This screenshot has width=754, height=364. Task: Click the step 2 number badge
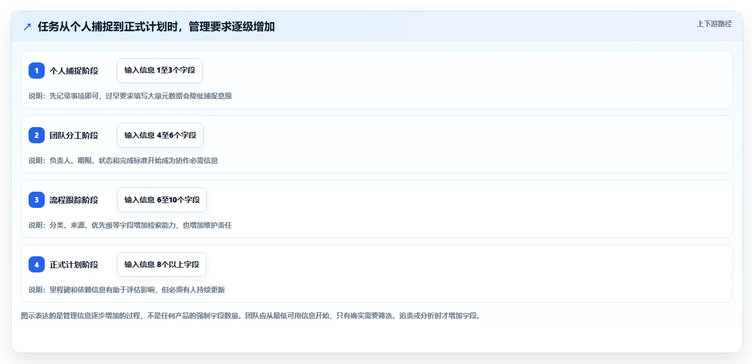pyautogui.click(x=37, y=135)
